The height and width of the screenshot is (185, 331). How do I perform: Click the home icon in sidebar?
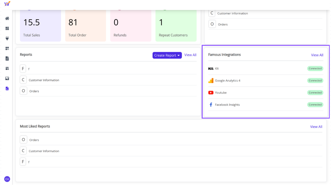pyautogui.click(x=7, y=18)
